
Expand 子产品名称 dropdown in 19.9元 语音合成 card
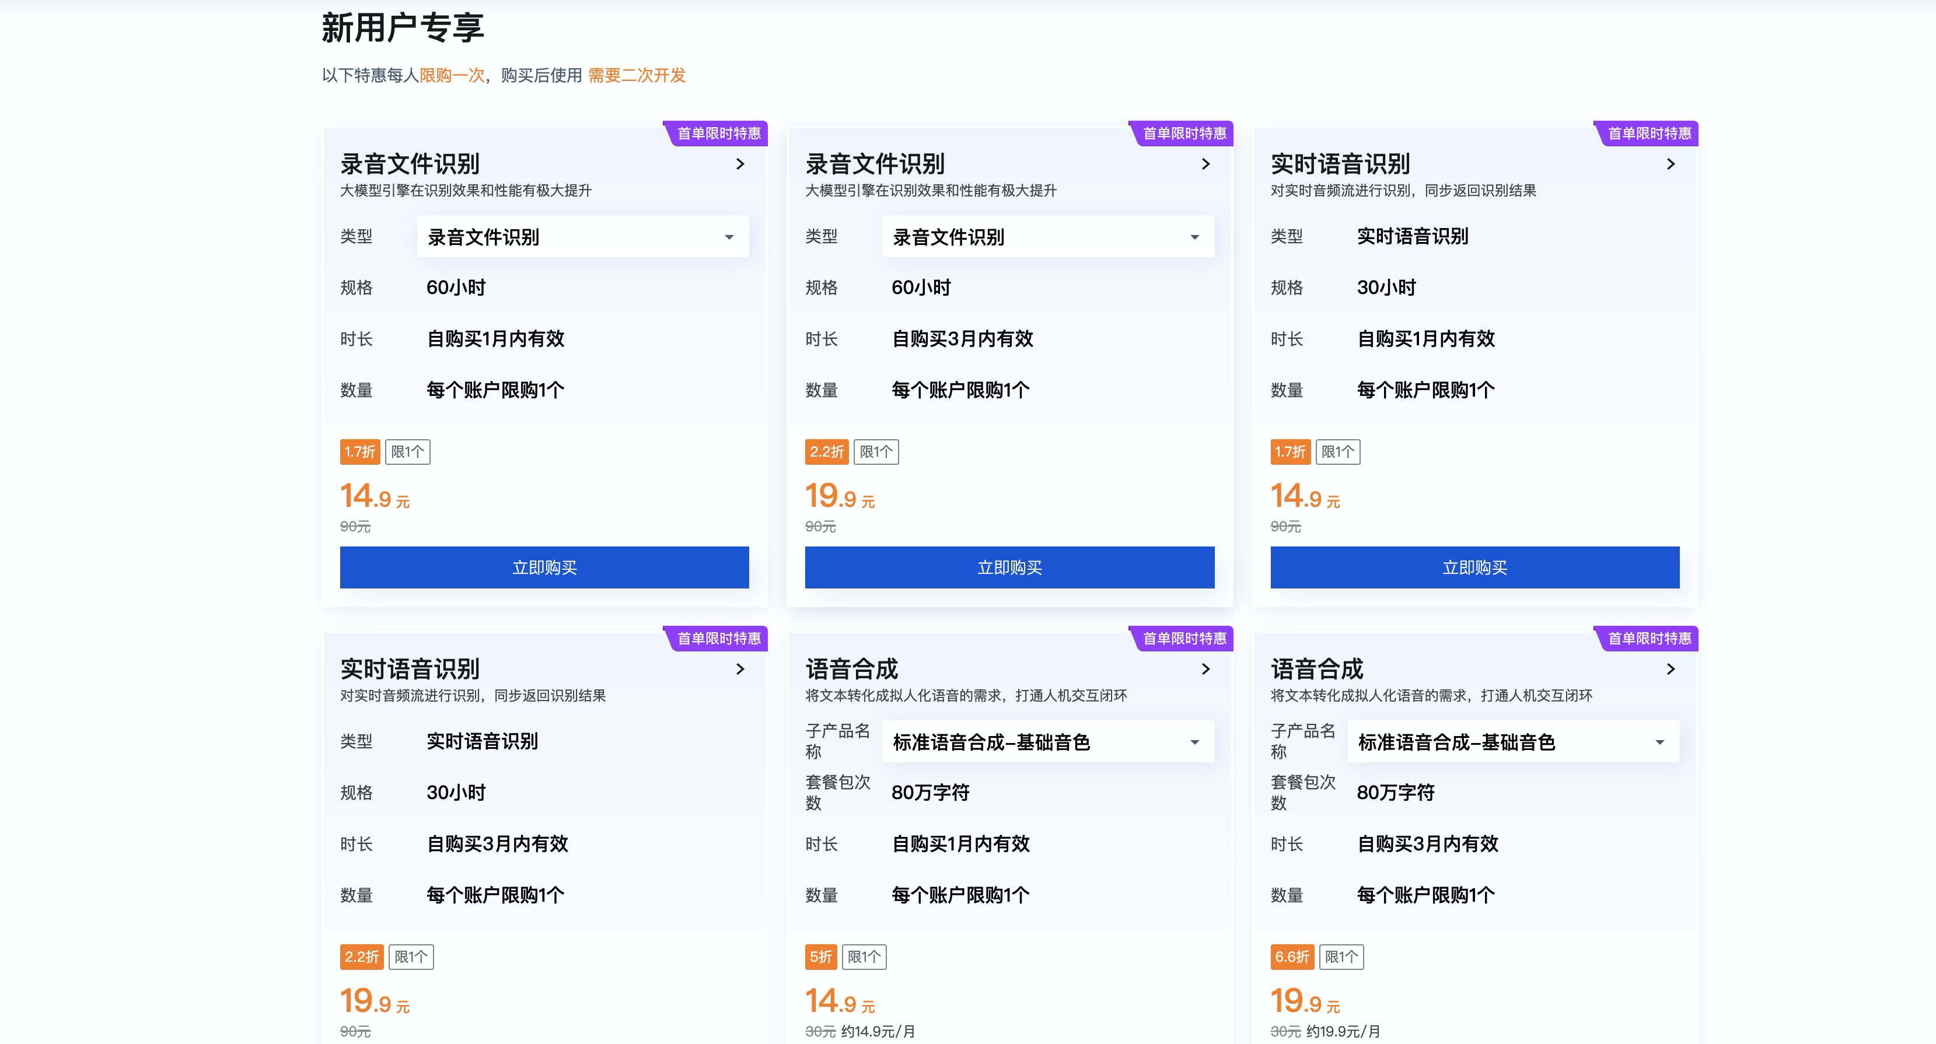point(1513,742)
